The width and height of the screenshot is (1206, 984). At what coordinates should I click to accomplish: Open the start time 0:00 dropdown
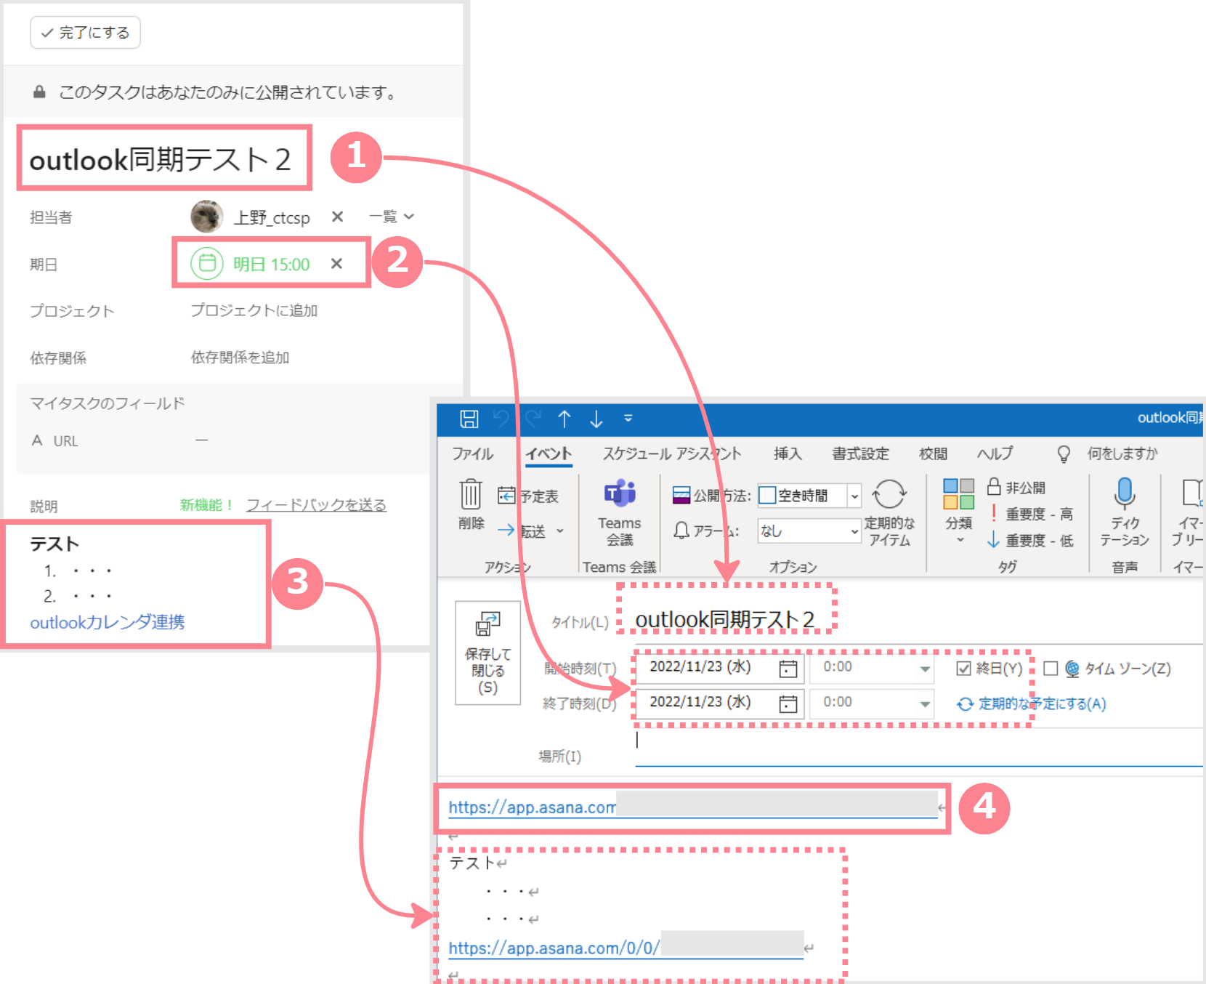point(925,669)
